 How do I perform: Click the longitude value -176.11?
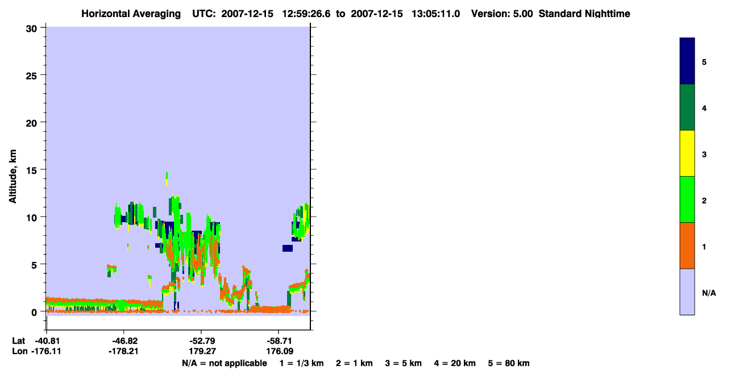click(47, 352)
